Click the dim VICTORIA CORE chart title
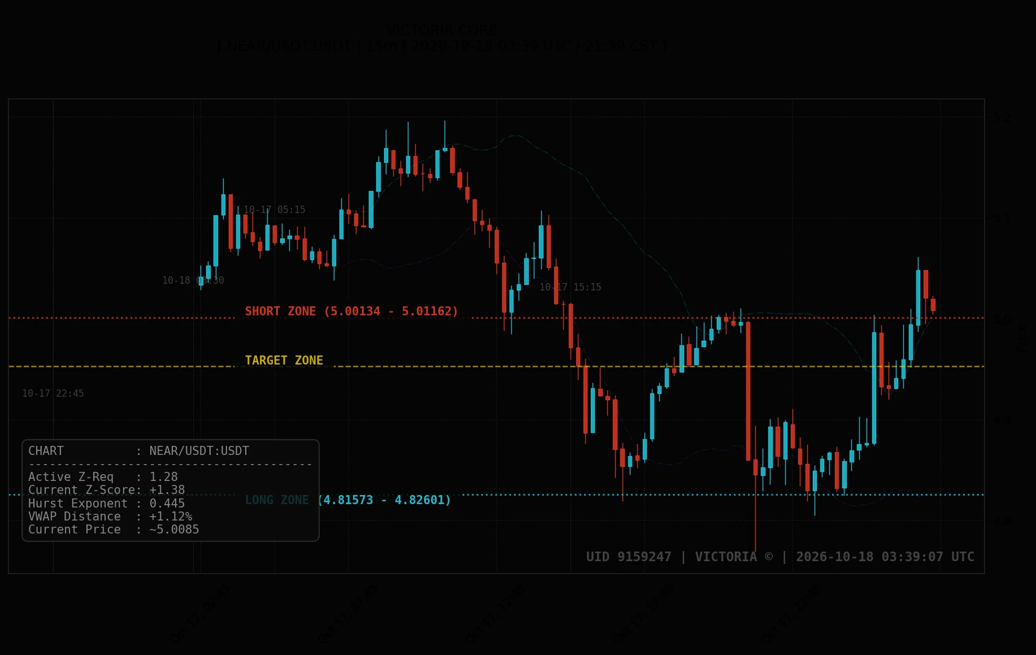 442,31
